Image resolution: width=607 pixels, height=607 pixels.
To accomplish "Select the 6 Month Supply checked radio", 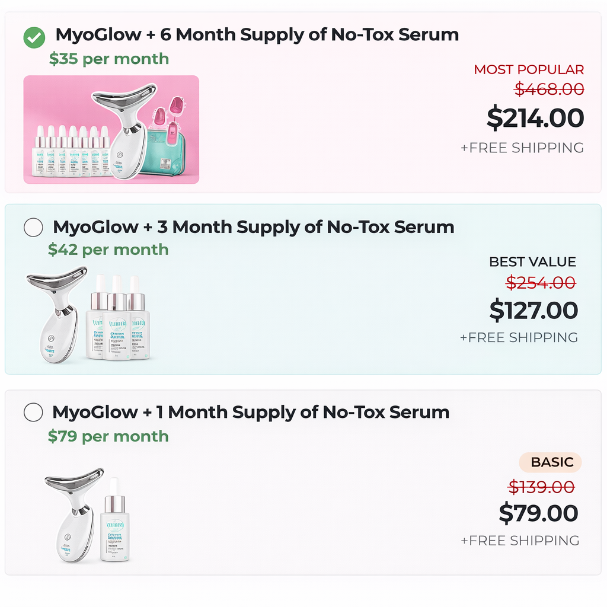I will 34,37.
